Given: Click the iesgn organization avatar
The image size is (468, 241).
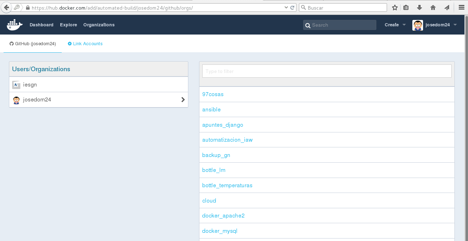Looking at the screenshot, I should (x=16, y=85).
